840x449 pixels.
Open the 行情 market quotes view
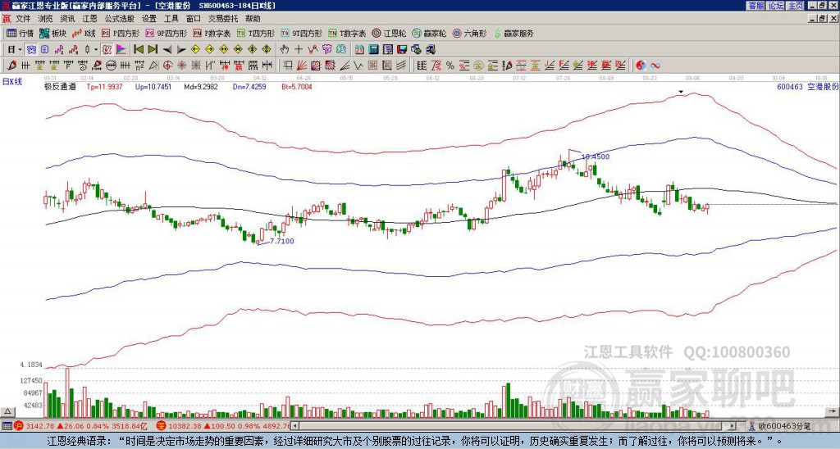(x=20, y=33)
